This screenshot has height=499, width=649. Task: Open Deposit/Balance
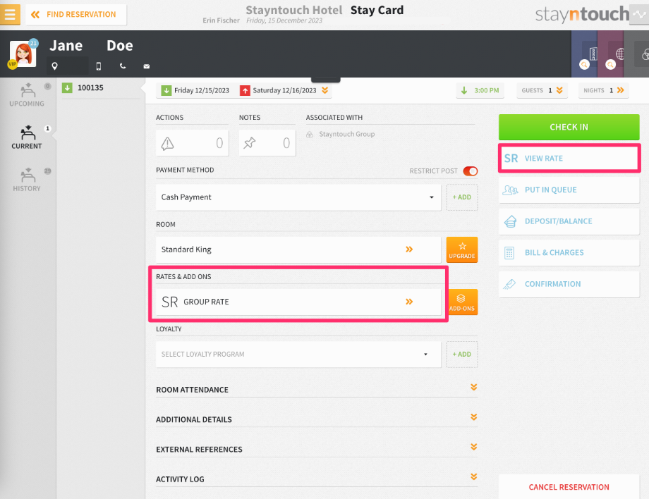[569, 221]
